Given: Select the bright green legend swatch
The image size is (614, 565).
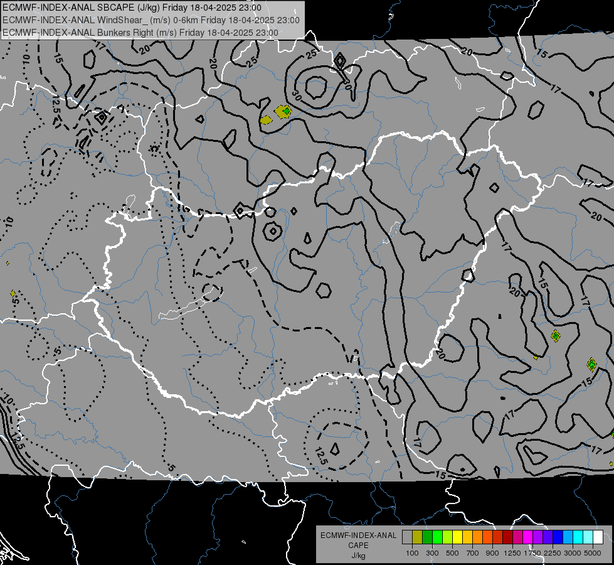Looking at the screenshot, I should (437, 537).
